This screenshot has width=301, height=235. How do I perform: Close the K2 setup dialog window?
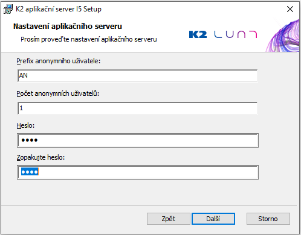[x=290, y=9]
